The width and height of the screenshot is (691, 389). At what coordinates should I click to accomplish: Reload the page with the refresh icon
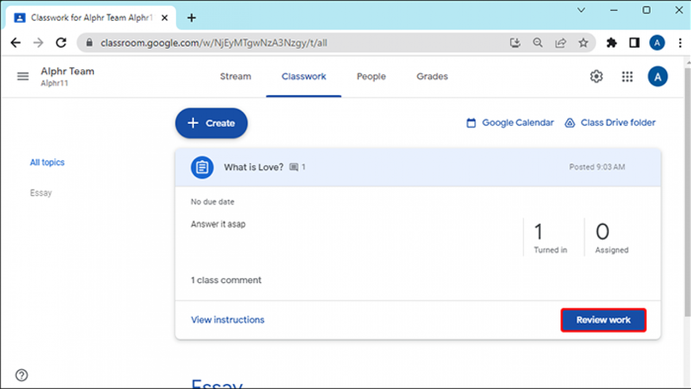(61, 42)
